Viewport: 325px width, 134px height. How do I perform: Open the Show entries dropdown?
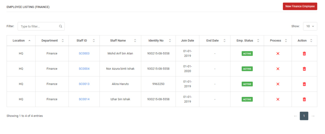tap(310, 26)
